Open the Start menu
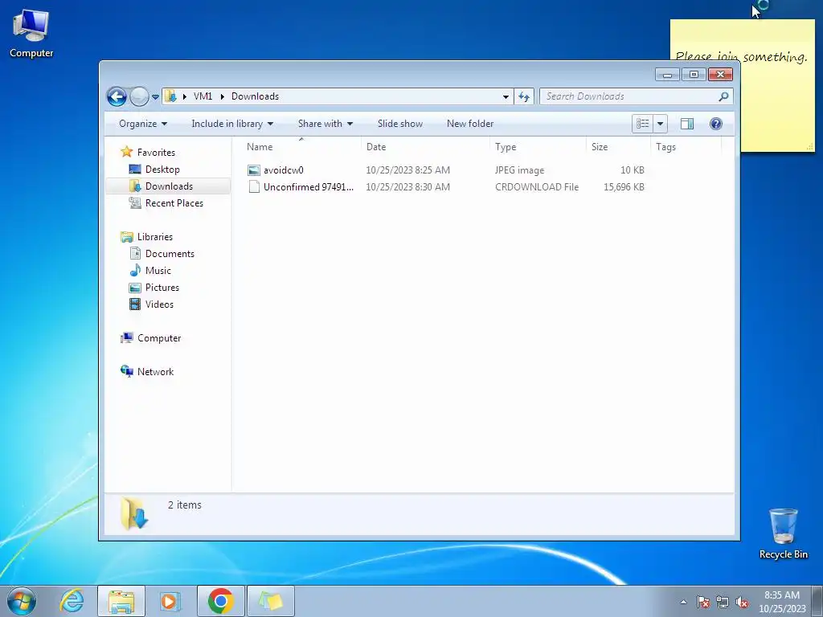 point(22,601)
